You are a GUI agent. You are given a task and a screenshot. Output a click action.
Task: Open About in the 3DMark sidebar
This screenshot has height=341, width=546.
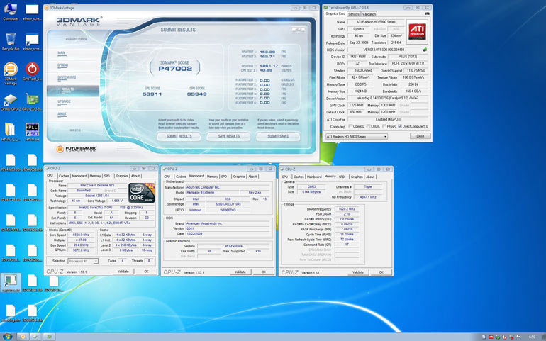(62, 114)
